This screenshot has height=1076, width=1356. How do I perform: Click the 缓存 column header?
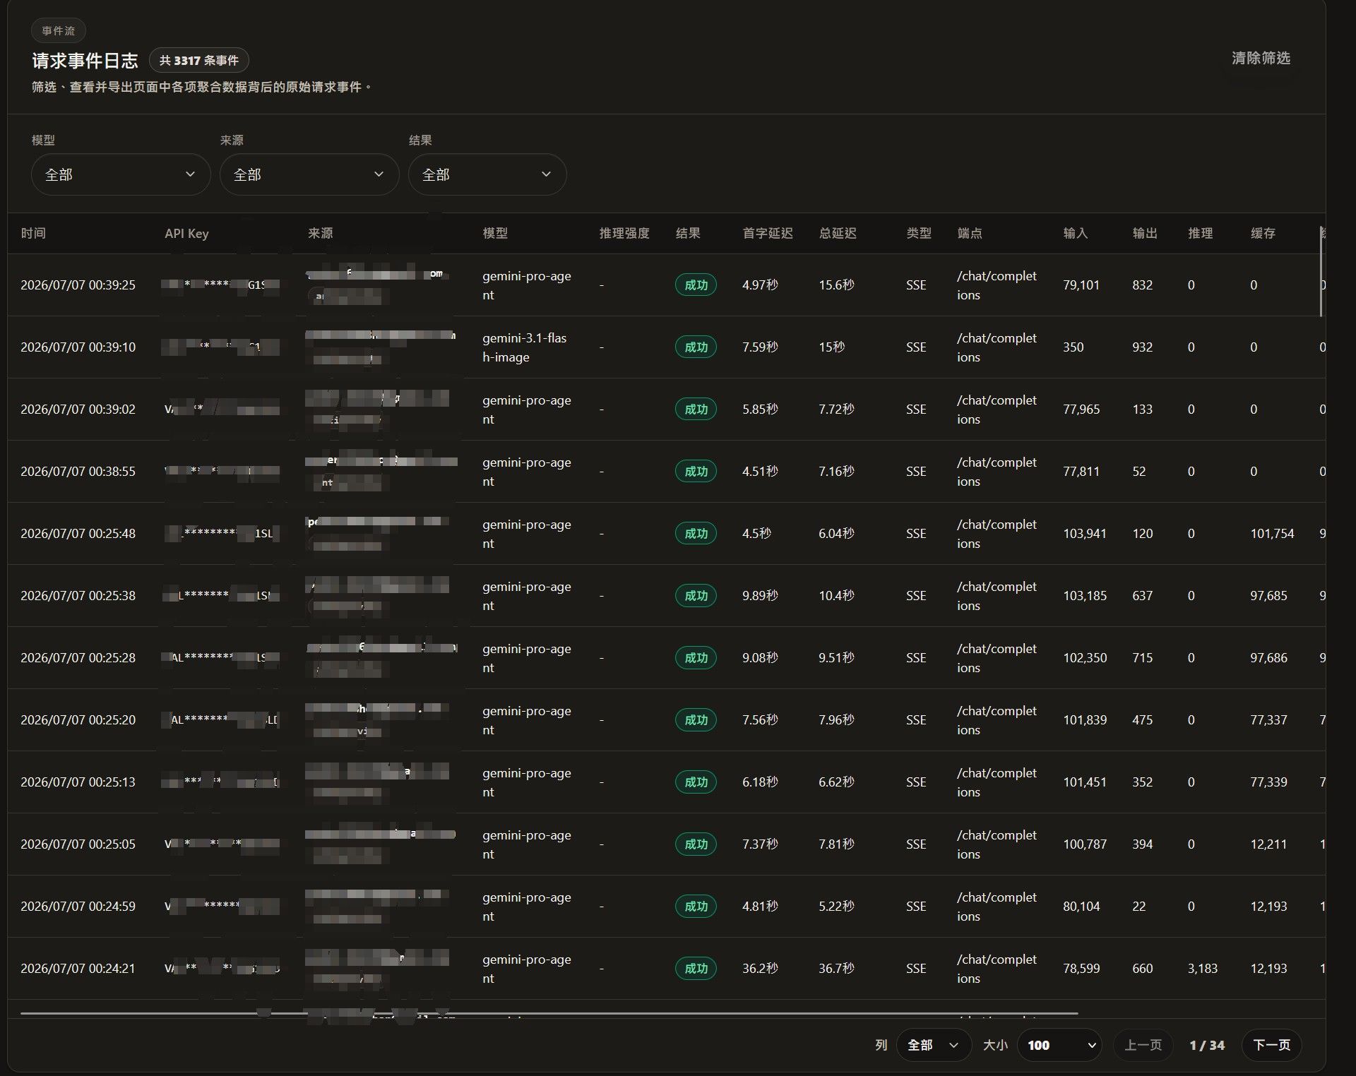pyautogui.click(x=1263, y=233)
